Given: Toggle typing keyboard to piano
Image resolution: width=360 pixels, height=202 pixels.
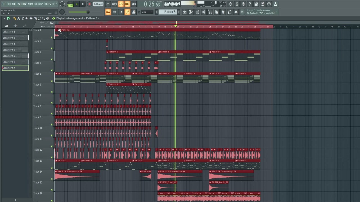Looking at the screenshot, I should tap(108, 12).
